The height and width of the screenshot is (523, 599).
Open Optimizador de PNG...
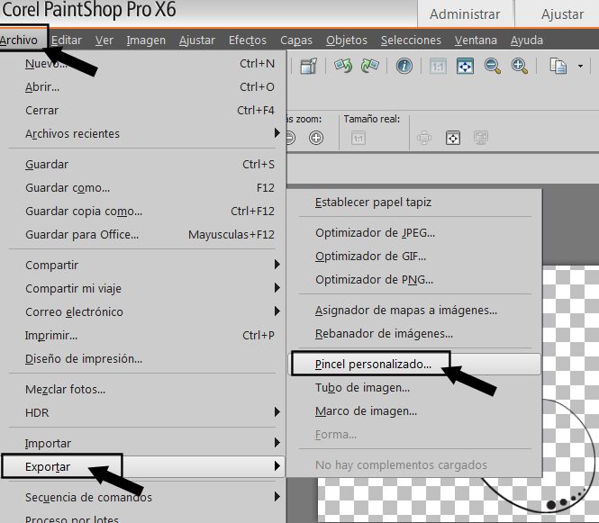coord(415,280)
